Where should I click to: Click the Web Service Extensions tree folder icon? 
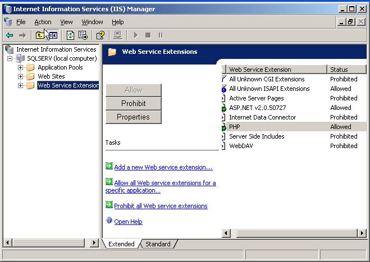click(x=30, y=85)
